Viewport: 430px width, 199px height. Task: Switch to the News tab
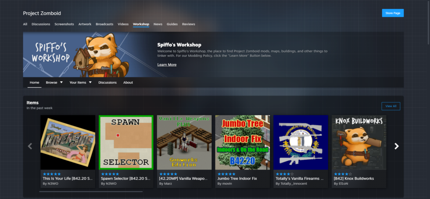pyautogui.click(x=158, y=24)
